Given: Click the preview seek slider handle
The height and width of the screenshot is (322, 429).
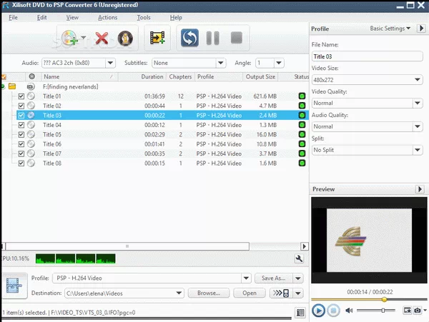Looking at the screenshot, I should pos(384,300).
